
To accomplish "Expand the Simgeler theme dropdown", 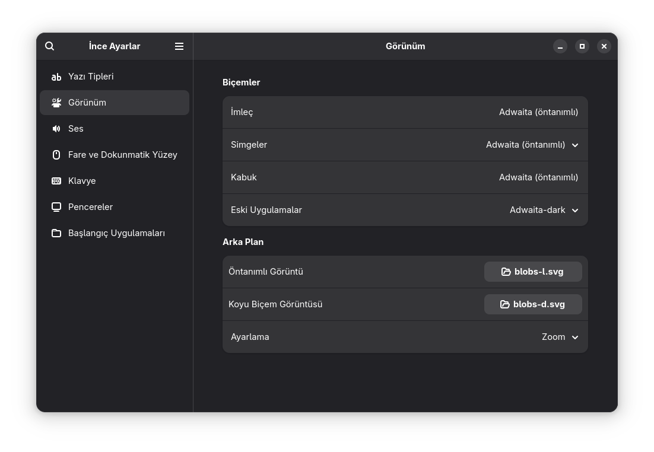I will [532, 145].
